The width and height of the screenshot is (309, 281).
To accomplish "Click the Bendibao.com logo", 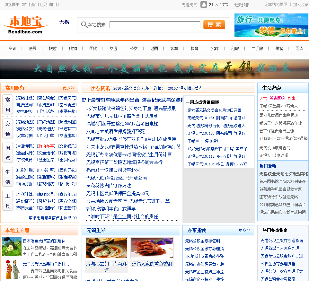I will (x=25, y=25).
